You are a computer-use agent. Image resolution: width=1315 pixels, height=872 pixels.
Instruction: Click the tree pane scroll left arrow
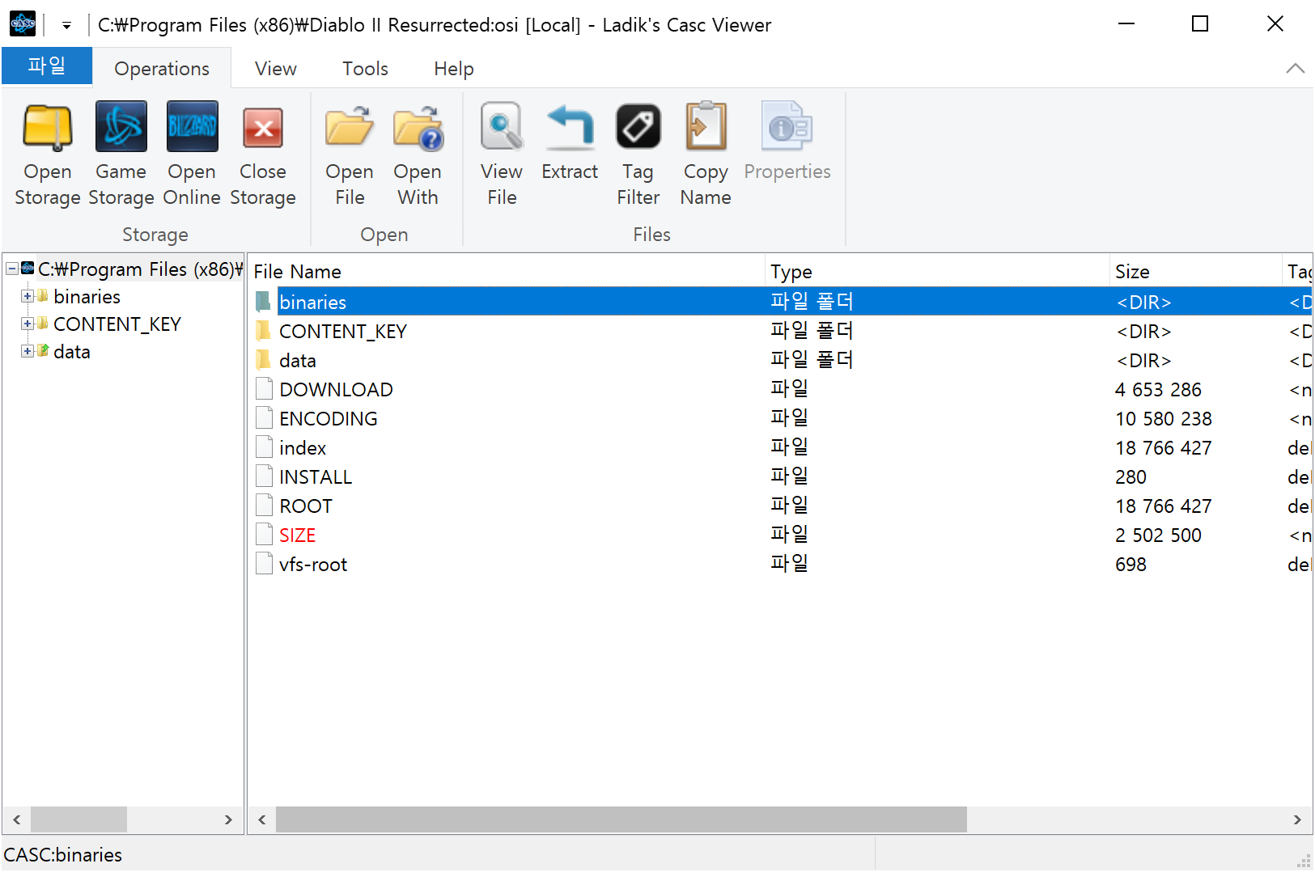pyautogui.click(x=16, y=819)
